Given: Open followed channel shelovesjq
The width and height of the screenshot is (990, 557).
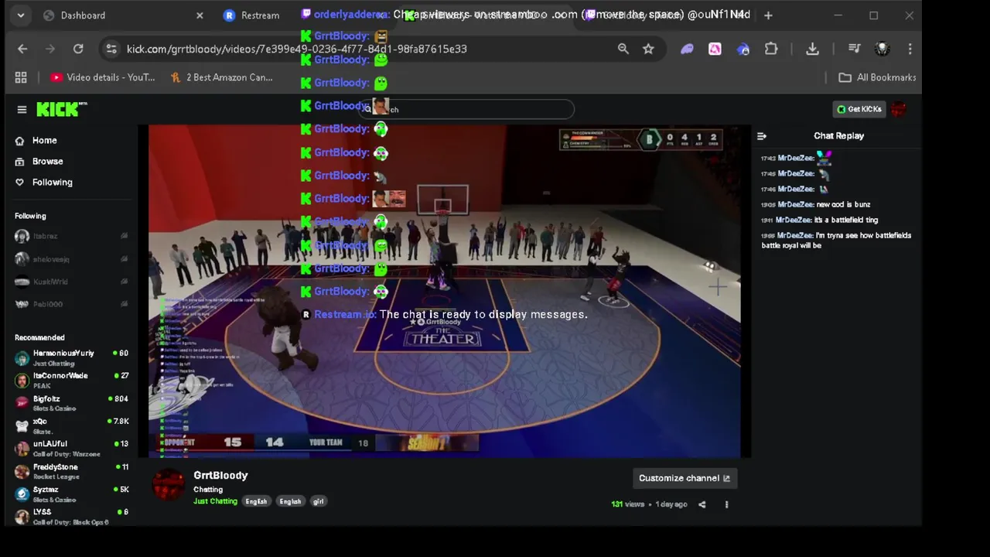Looking at the screenshot, I should point(70,259).
